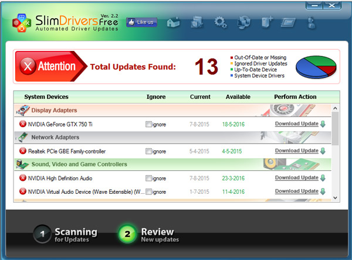Click the Ignore column header
The image size is (352, 260).
click(x=156, y=97)
